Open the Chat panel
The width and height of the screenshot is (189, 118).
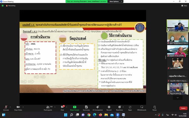[x=62, y=108]
